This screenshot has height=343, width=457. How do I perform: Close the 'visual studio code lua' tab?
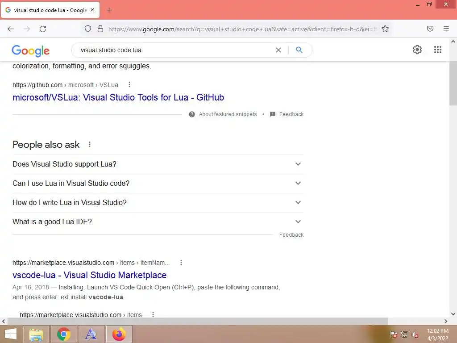[x=92, y=10]
